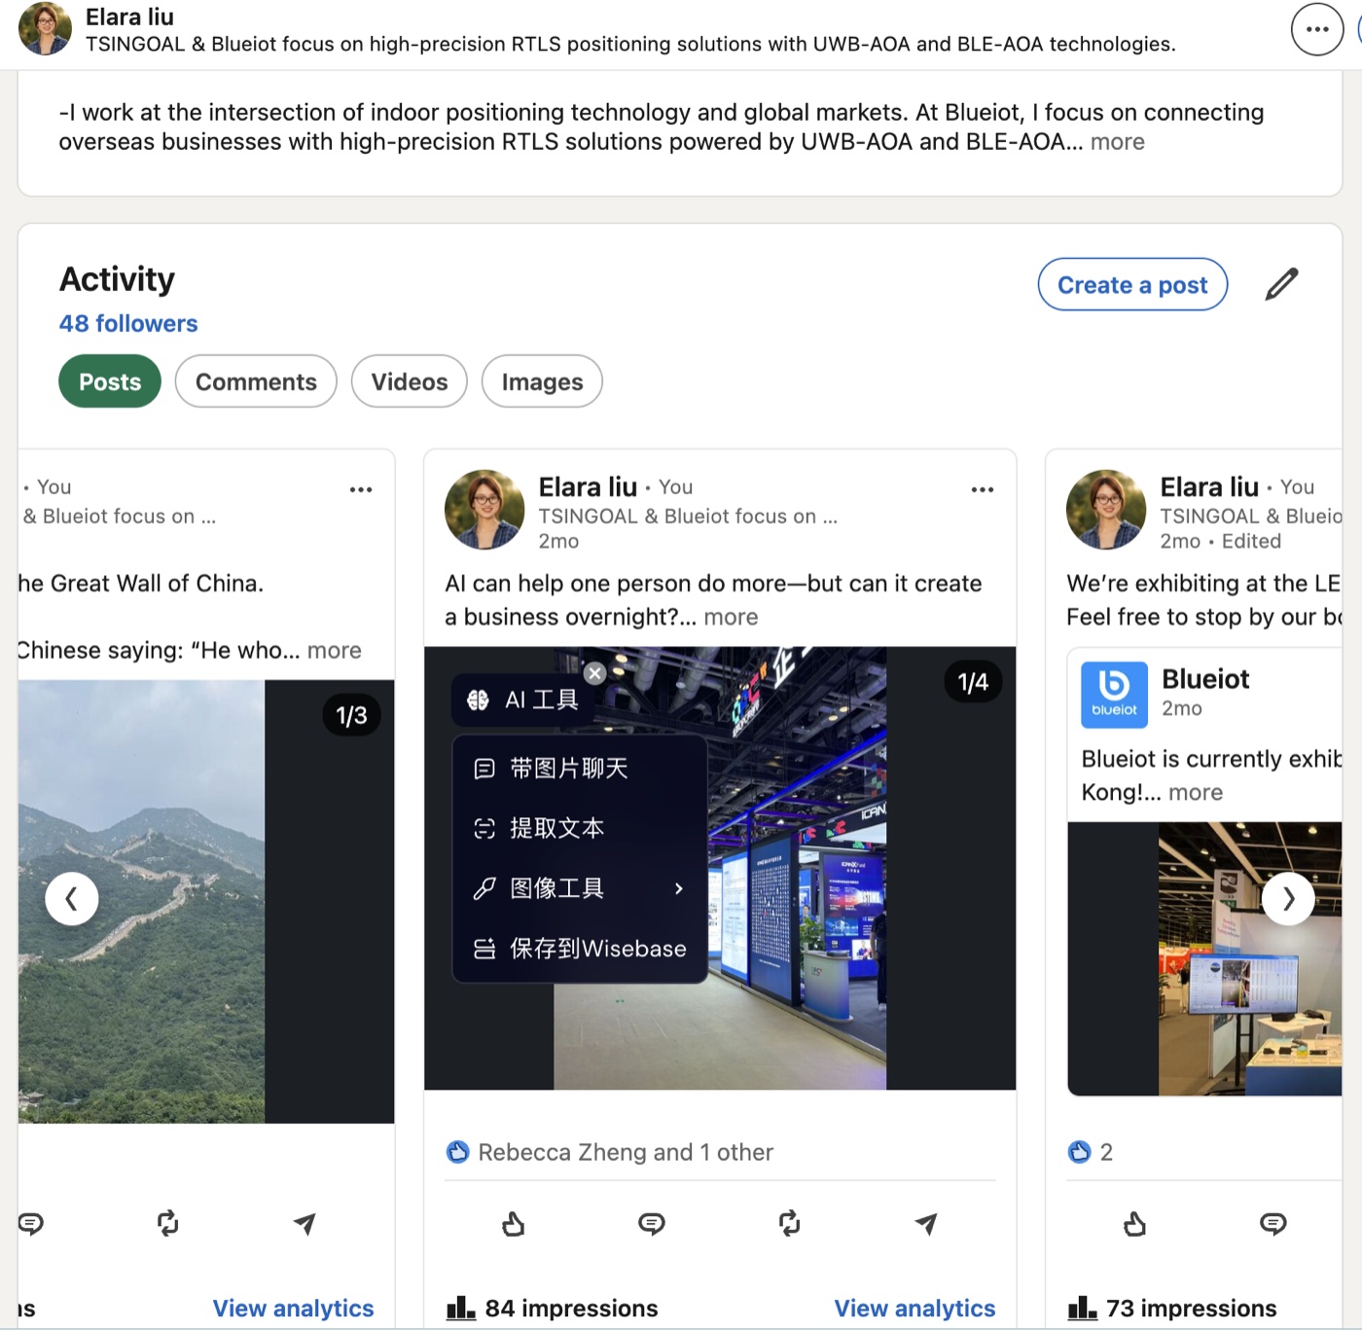Comment on the Great Wall of China post

[31, 1223]
